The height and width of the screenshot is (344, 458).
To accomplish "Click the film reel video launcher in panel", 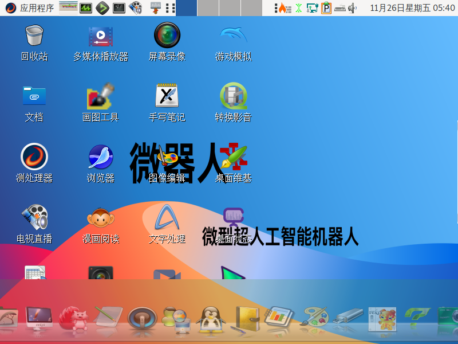I will click(136, 8).
